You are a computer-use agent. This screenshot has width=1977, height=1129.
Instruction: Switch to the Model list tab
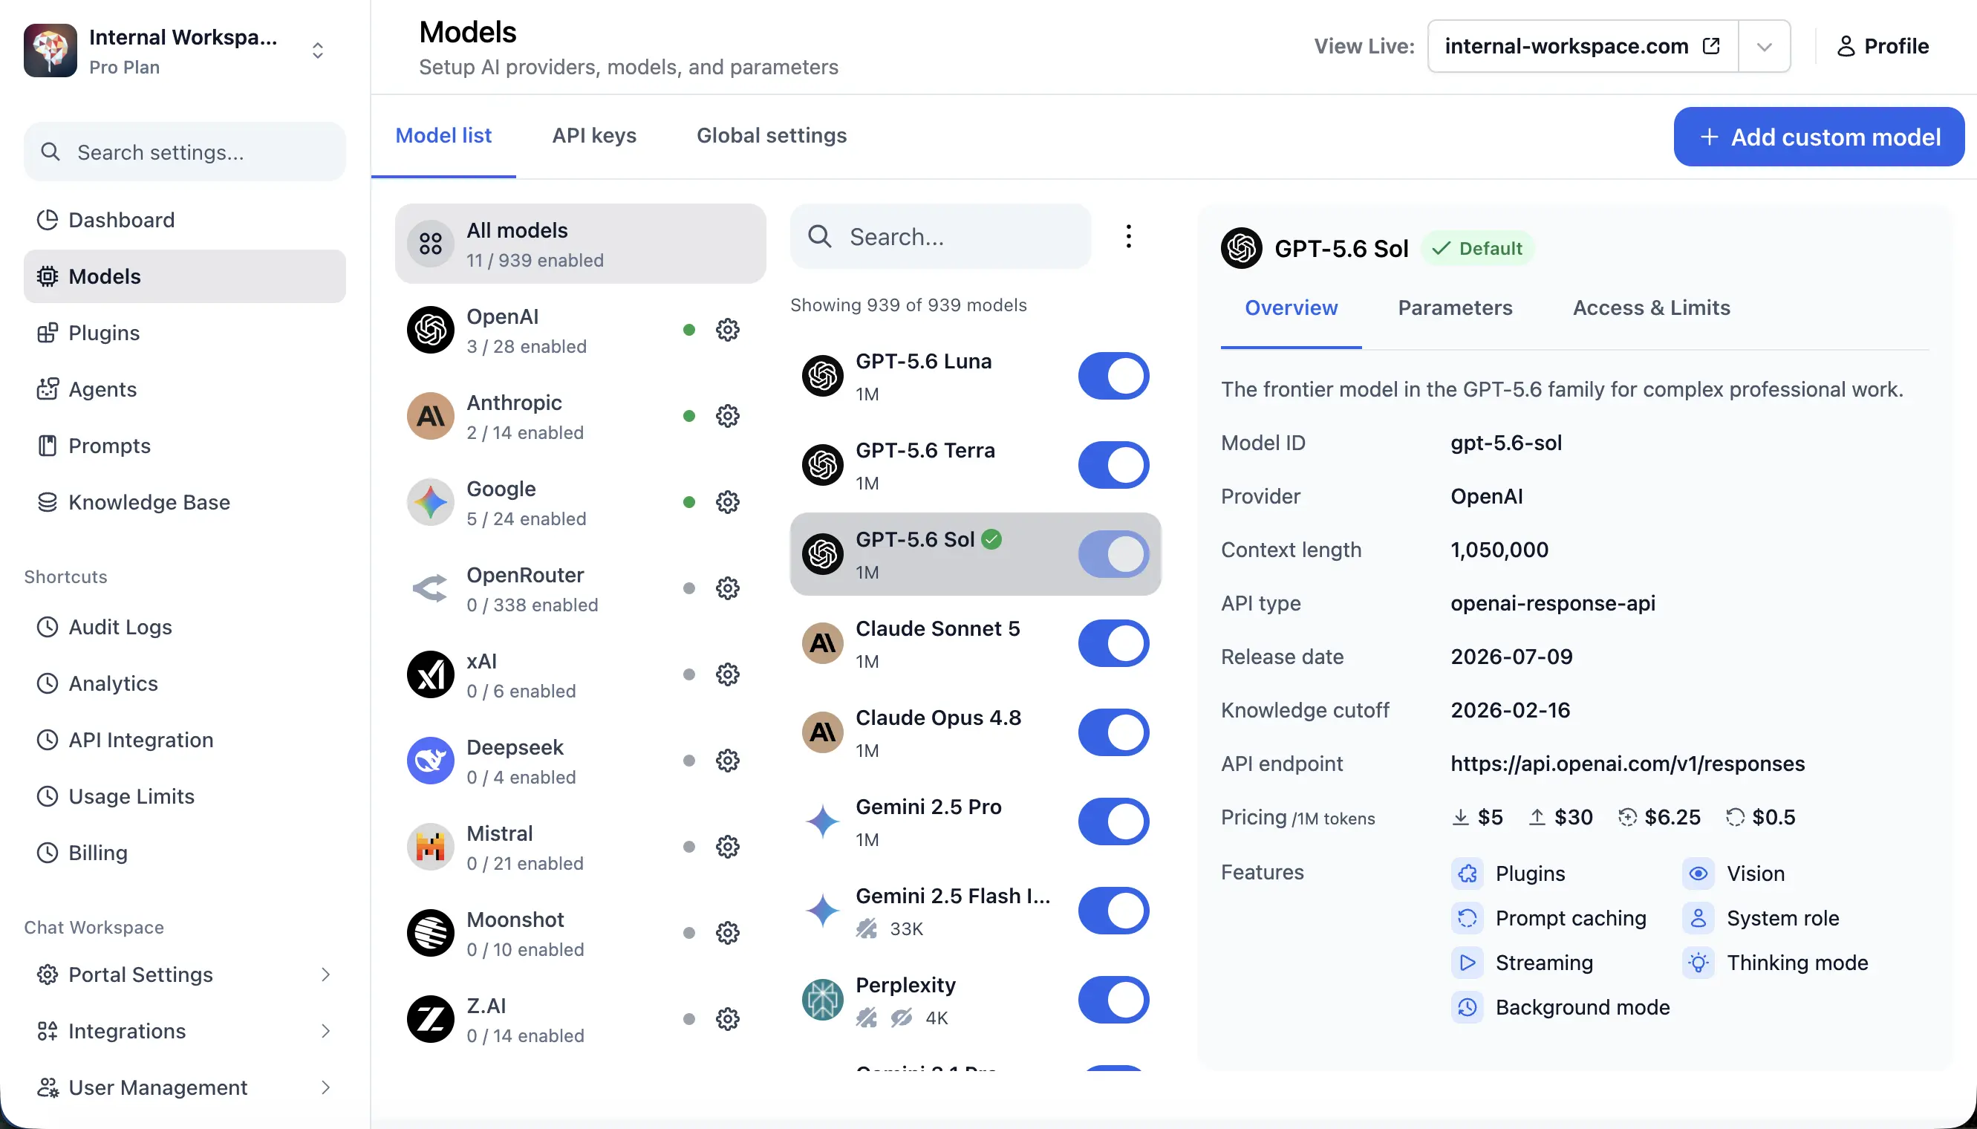[443, 136]
